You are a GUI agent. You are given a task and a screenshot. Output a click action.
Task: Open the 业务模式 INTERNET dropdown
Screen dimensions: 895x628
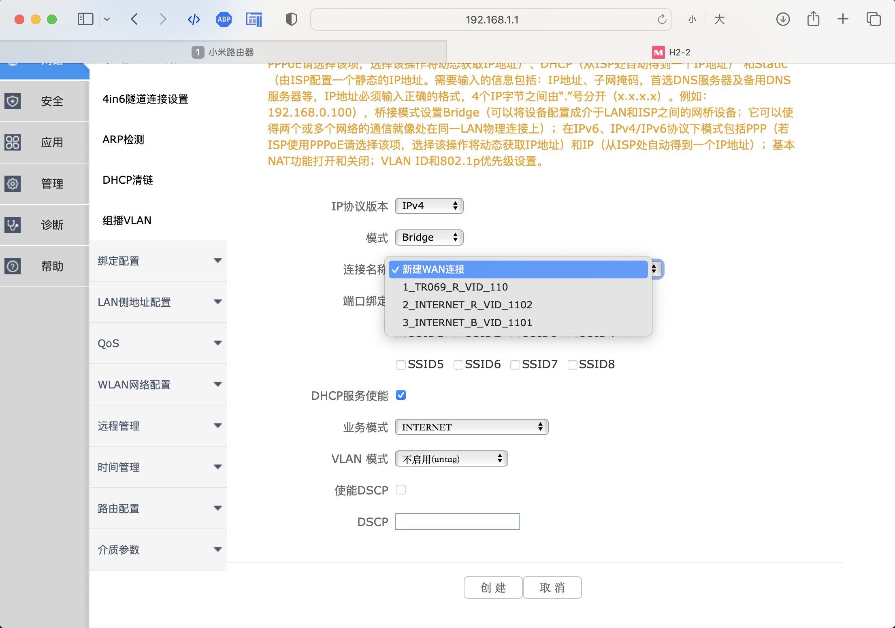(x=471, y=427)
